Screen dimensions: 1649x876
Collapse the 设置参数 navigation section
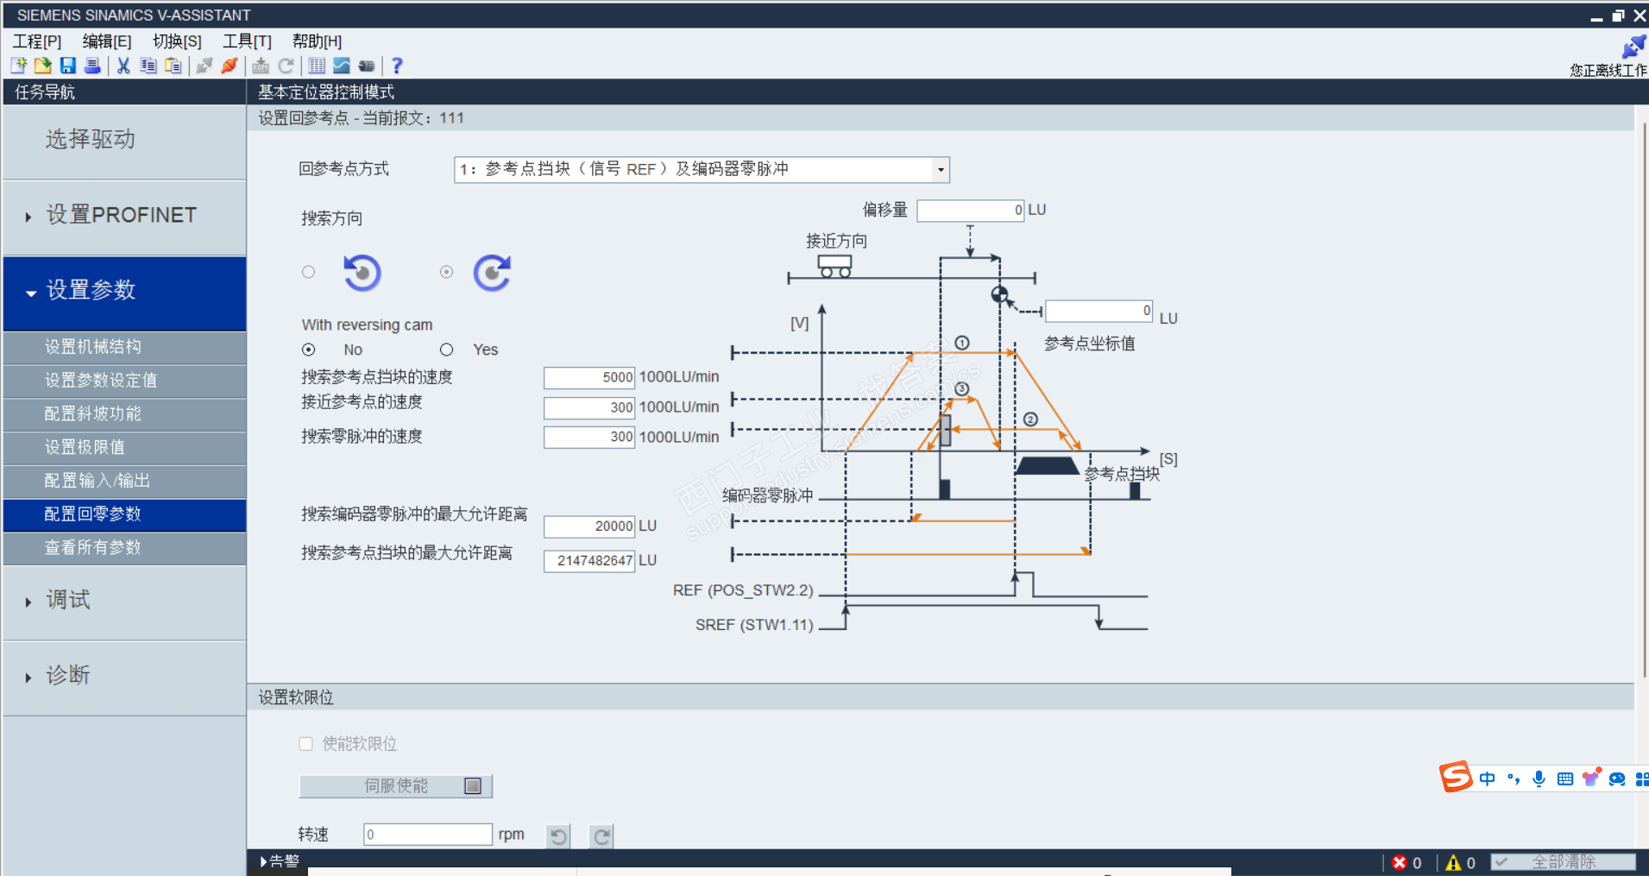125,292
